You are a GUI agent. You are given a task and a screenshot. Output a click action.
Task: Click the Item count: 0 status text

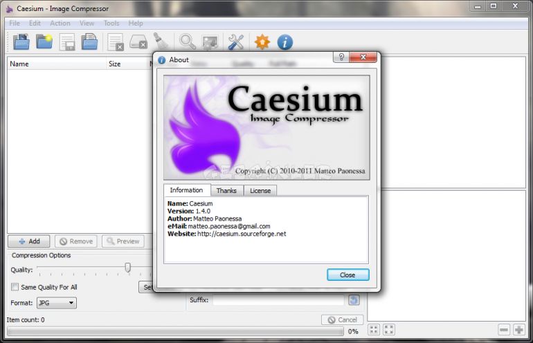pyautogui.click(x=26, y=319)
